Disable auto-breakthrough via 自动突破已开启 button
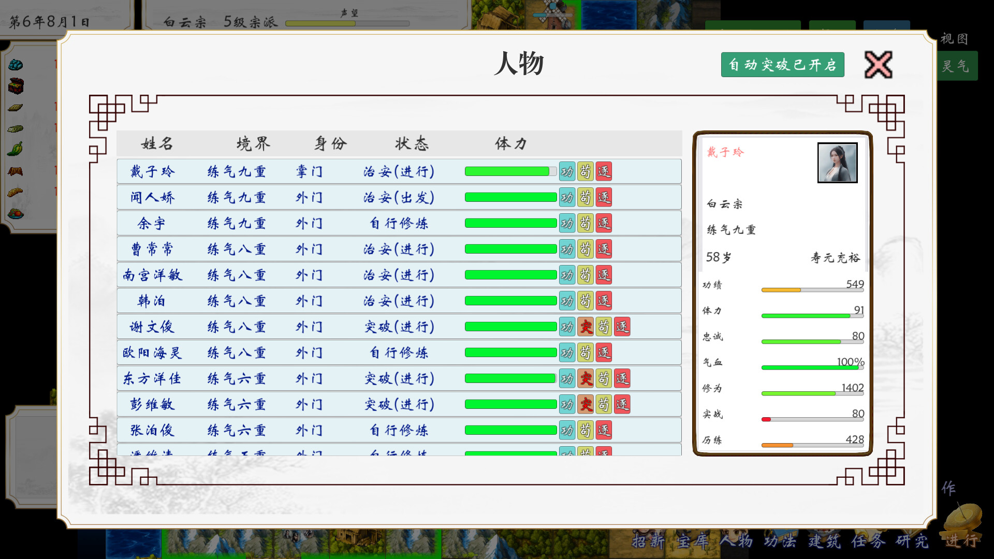 782,64
